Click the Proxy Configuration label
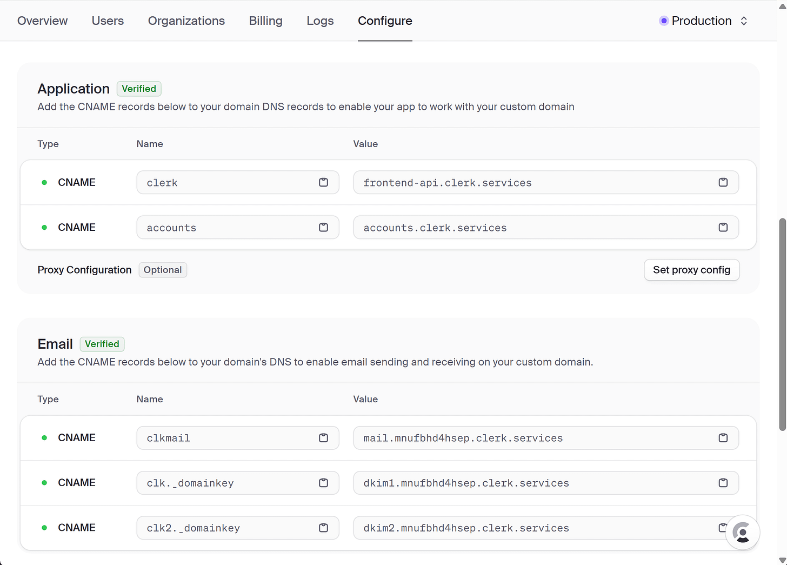Image resolution: width=787 pixels, height=565 pixels. 84,270
